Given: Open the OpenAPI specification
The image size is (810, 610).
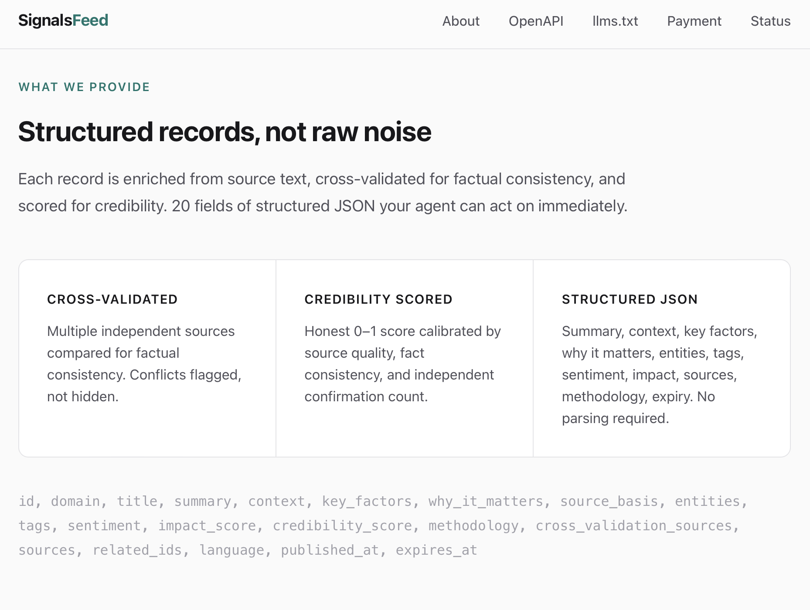Looking at the screenshot, I should (536, 21).
